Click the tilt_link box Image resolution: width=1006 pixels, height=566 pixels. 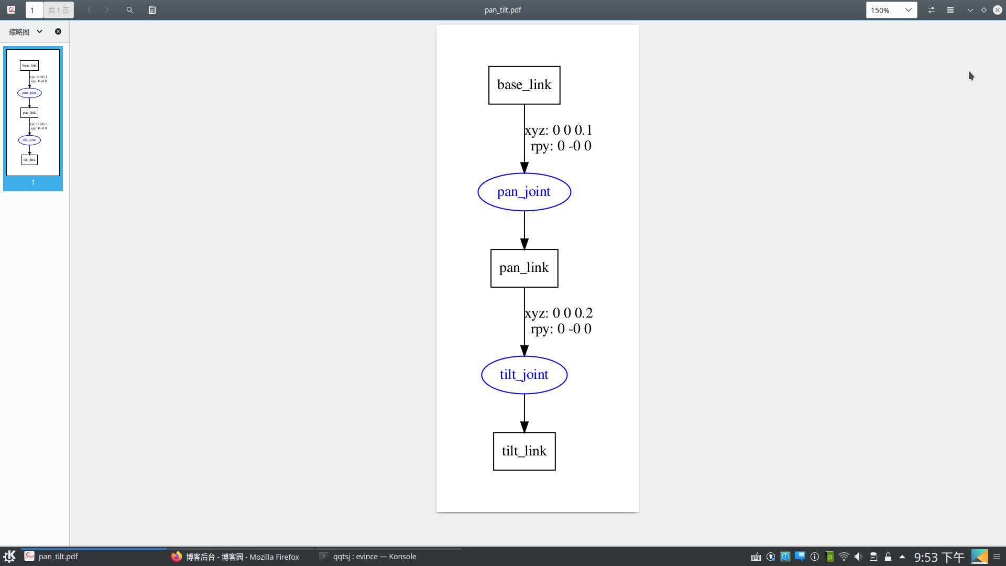(524, 451)
